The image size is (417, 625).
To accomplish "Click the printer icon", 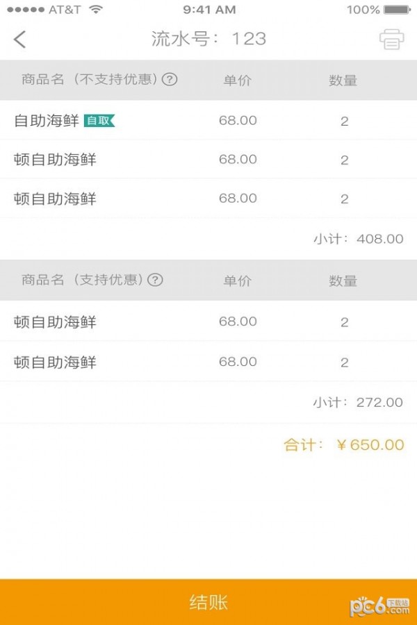I will click(391, 40).
